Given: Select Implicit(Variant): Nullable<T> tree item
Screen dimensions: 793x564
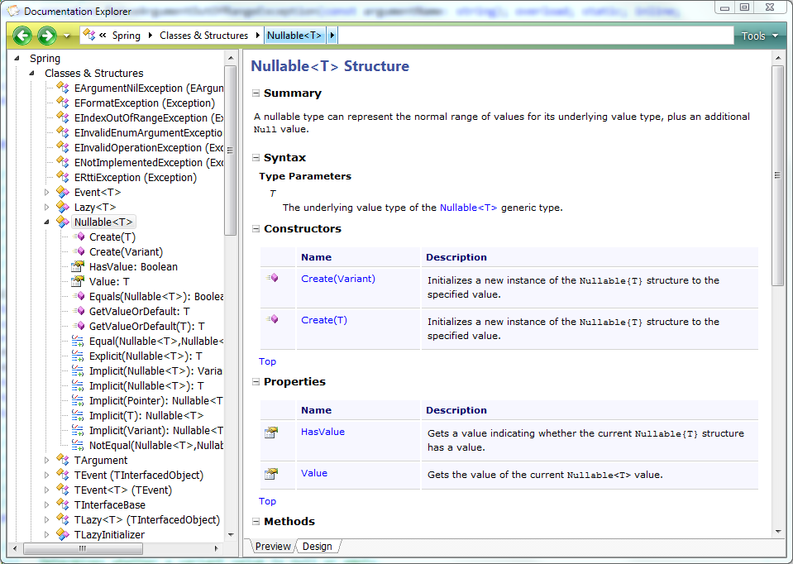Looking at the screenshot, I should click(155, 431).
